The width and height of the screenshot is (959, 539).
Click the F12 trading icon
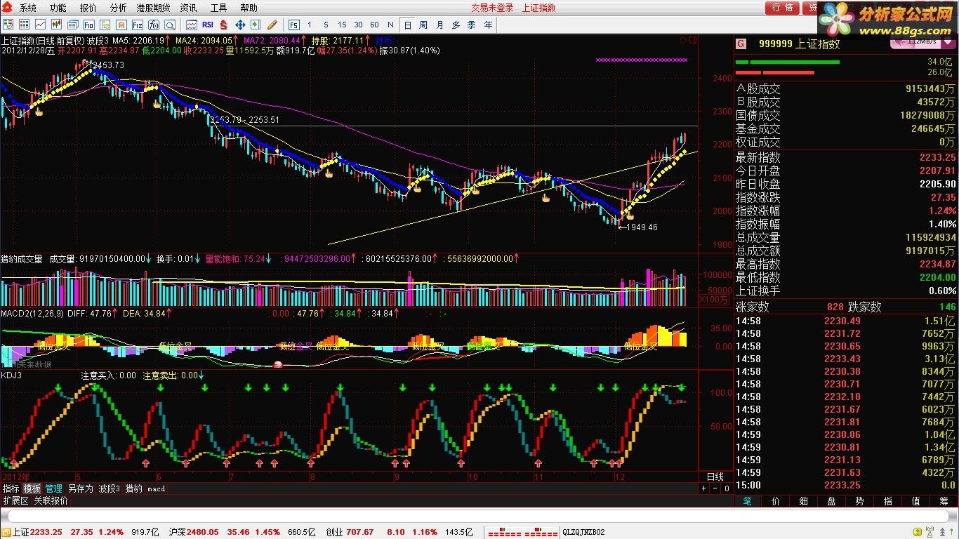coord(137,25)
